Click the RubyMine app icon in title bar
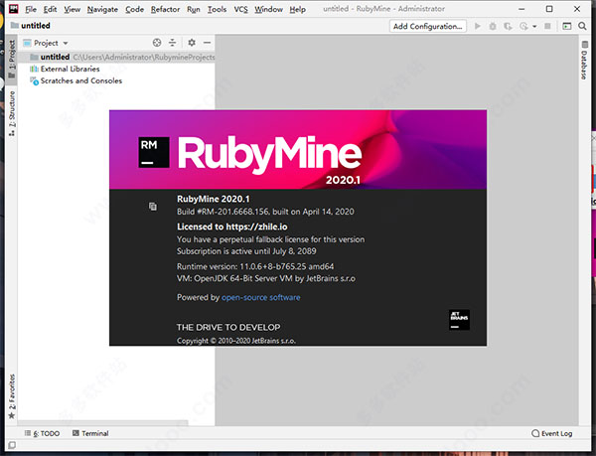The height and width of the screenshot is (456, 596). (x=13, y=9)
